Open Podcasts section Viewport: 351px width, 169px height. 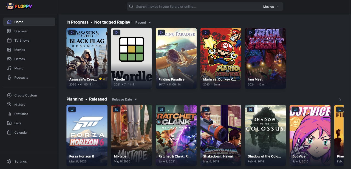click(29, 78)
